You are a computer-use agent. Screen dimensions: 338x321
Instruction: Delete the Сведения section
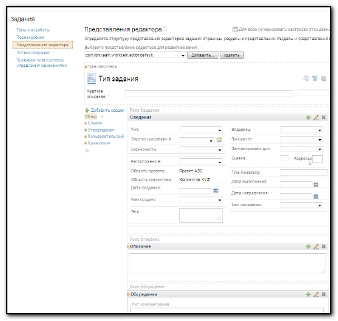(x=323, y=117)
